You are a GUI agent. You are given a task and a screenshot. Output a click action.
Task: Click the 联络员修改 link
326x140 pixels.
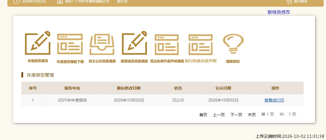[279, 12]
